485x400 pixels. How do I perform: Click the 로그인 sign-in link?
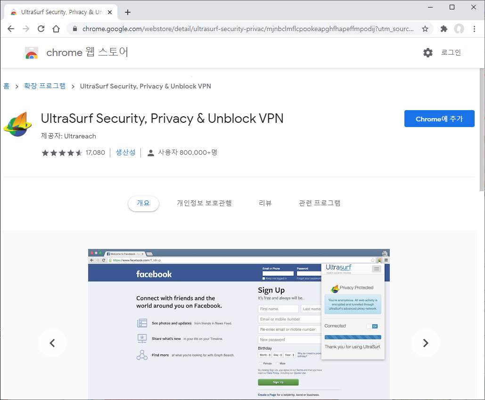point(451,53)
